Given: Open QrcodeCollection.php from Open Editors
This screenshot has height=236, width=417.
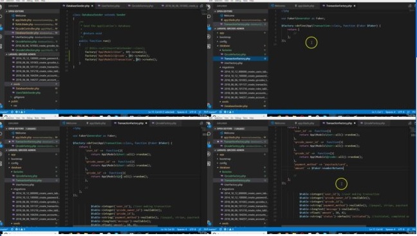Looking at the screenshot, I should click(x=34, y=50).
